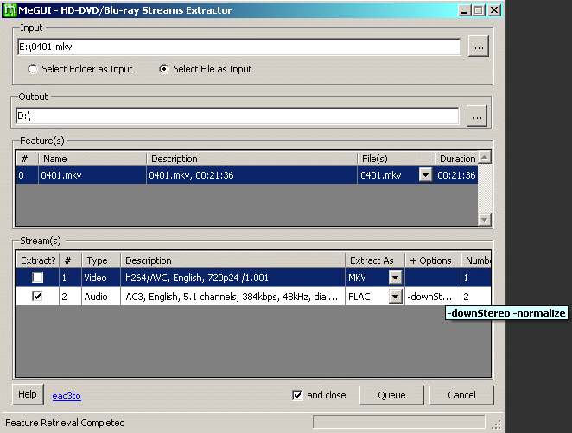This screenshot has width=572, height=433.
Task: Click the Audio type cell
Action: point(101,297)
